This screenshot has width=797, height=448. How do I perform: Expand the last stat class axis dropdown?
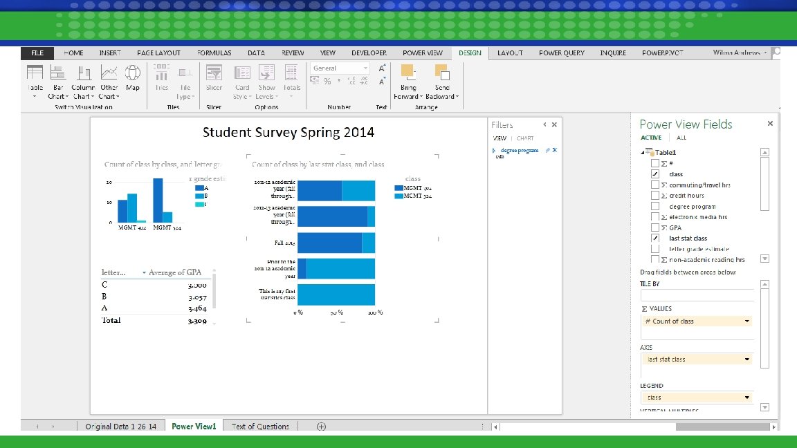pos(747,360)
